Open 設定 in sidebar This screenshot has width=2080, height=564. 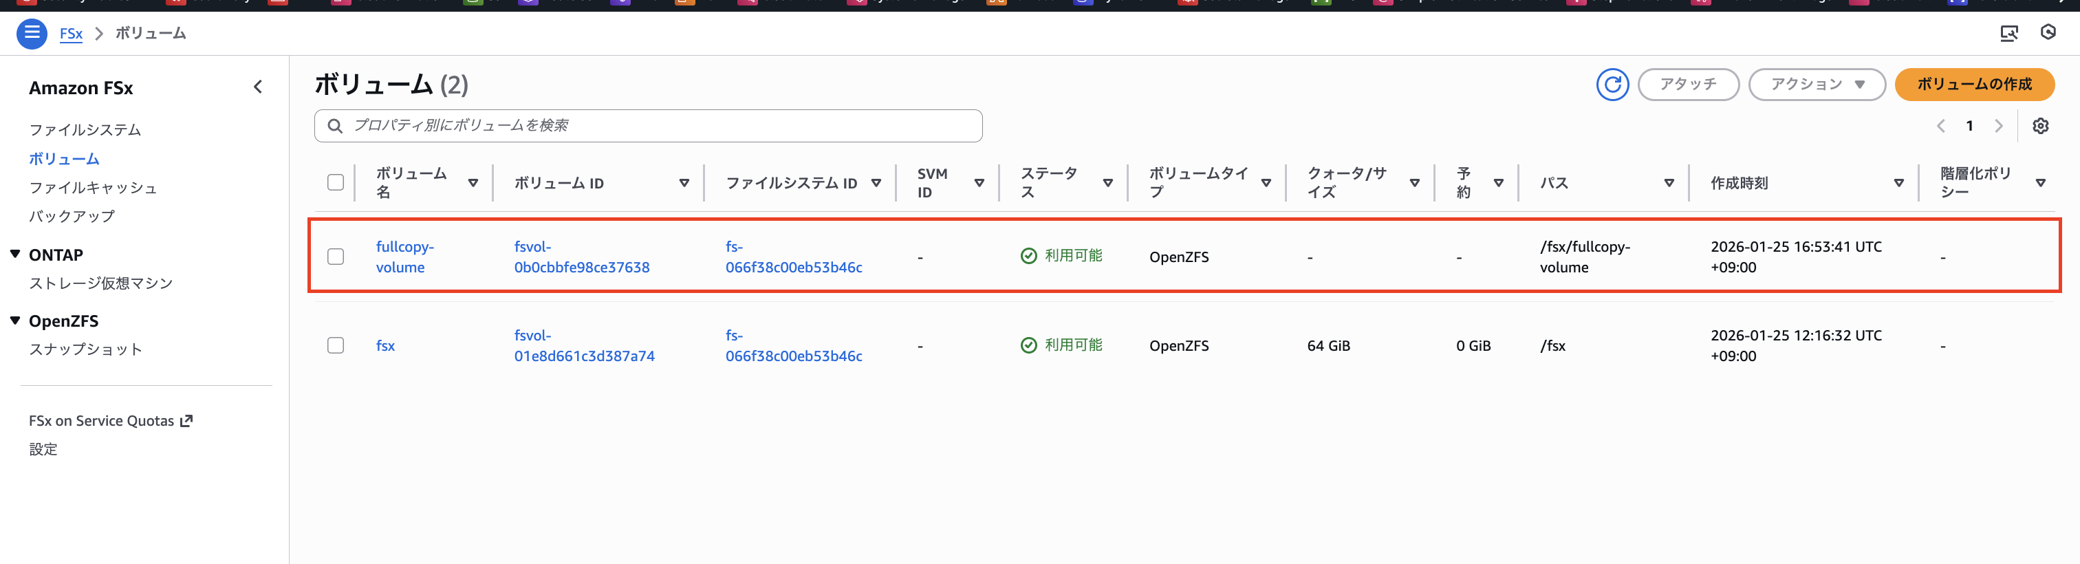pyautogui.click(x=43, y=449)
